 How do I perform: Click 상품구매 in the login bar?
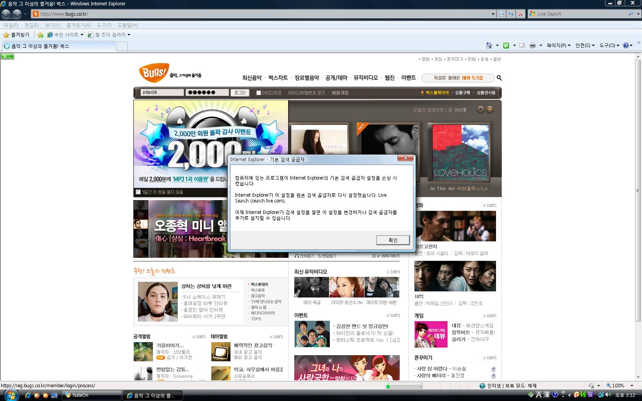point(462,93)
